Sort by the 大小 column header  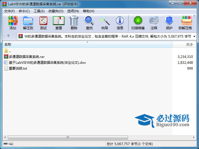coord(183,45)
